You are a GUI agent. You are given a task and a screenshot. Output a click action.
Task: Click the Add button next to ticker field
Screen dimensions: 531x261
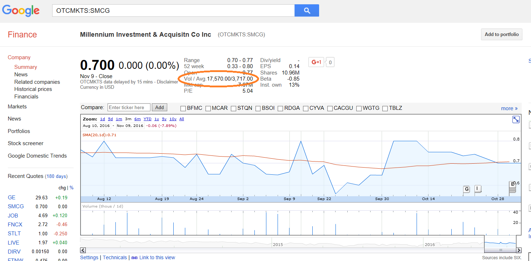[x=160, y=107]
